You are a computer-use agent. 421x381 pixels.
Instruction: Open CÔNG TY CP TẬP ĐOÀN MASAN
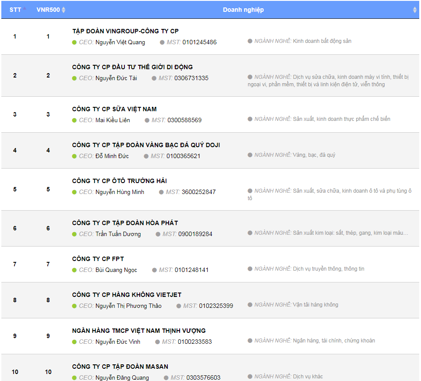120,367
